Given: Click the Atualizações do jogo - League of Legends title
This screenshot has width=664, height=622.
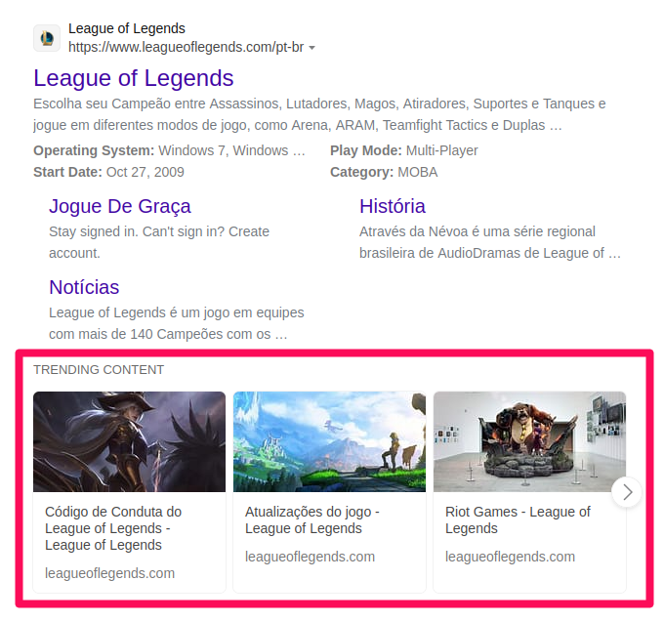Looking at the screenshot, I should click(x=312, y=519).
